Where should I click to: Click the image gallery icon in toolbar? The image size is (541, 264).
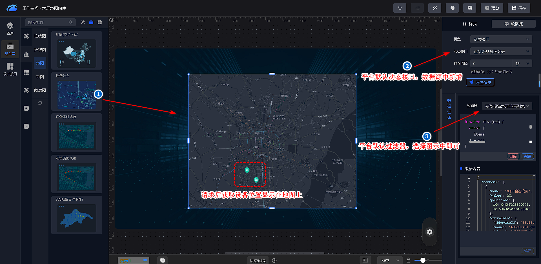pos(469,8)
